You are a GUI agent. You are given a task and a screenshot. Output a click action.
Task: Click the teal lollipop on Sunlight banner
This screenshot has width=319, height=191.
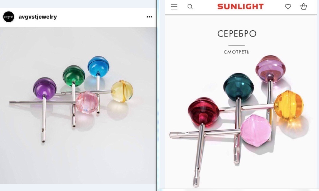(x=238, y=87)
